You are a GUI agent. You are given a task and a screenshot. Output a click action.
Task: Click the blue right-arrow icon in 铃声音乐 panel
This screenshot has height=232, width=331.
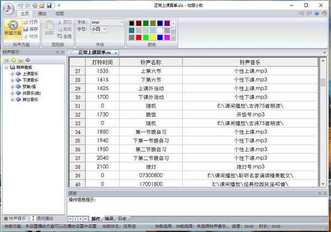[28, 60]
